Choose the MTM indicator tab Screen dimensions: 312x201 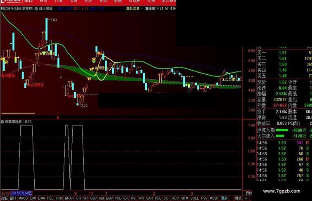coord(184,198)
